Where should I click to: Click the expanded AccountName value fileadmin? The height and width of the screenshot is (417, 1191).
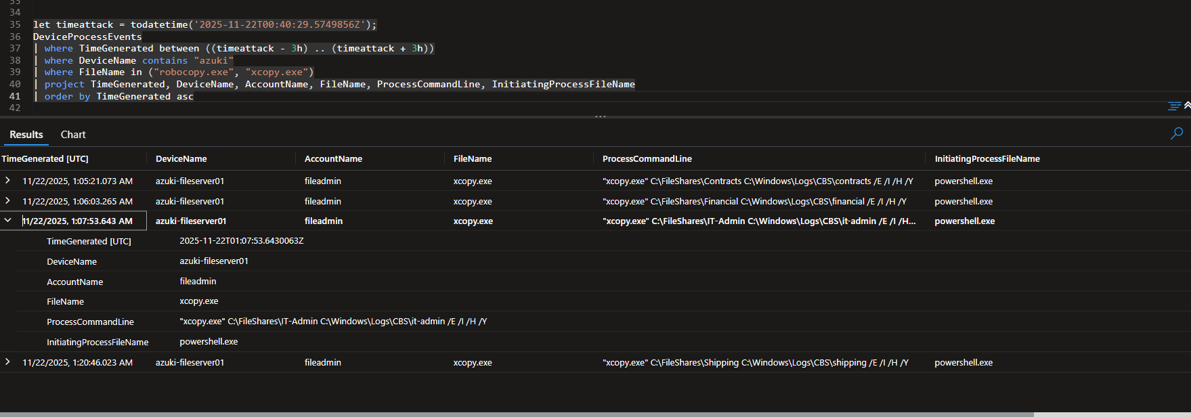198,281
